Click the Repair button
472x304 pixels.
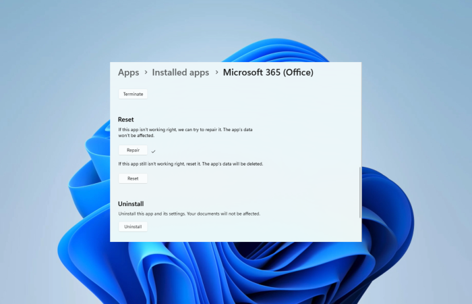[x=133, y=150]
